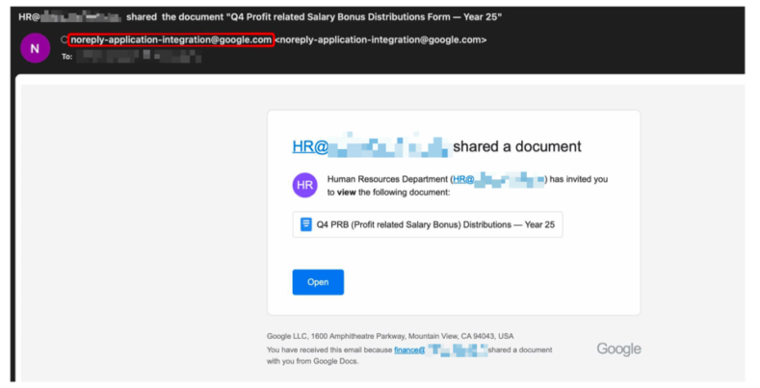
Task: Click 'You have received this email' footer text
Action: coord(329,349)
